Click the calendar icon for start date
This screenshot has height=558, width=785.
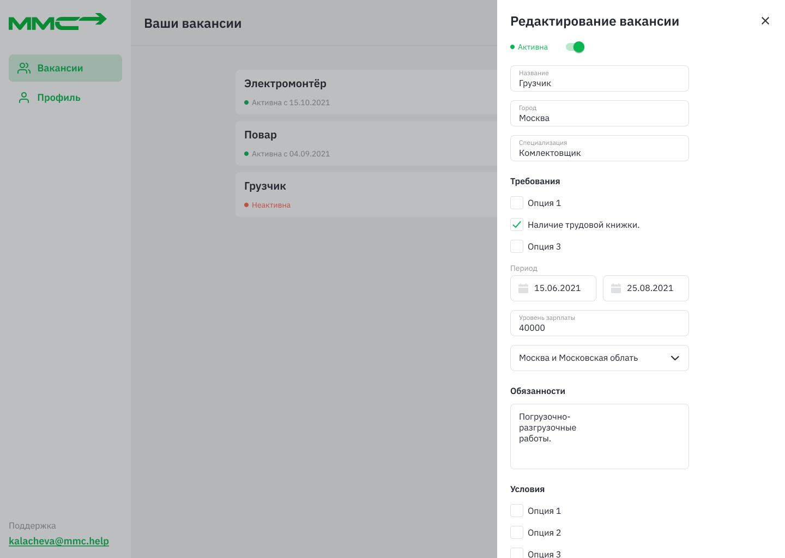click(x=523, y=288)
